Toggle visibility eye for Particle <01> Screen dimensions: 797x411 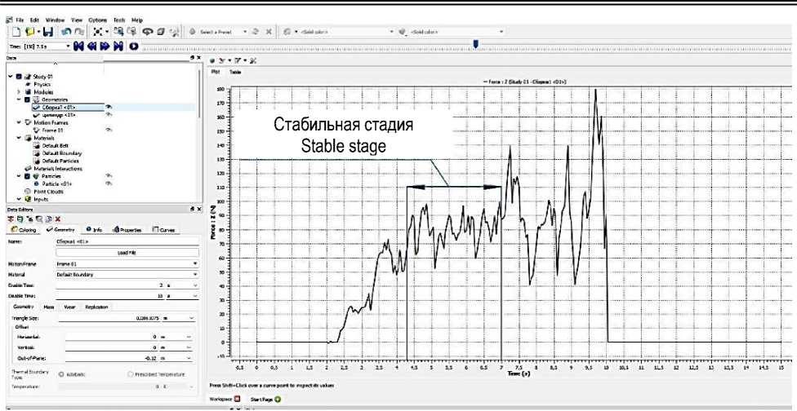pyautogui.click(x=109, y=183)
